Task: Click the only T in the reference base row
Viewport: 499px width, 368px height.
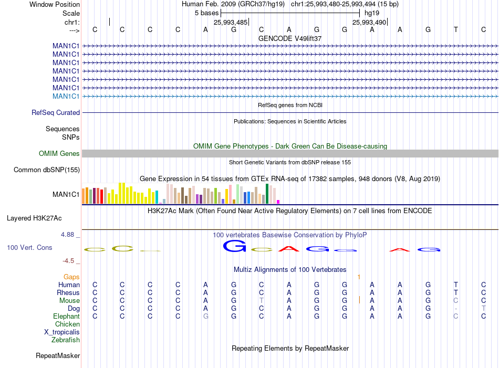Action: point(456,29)
